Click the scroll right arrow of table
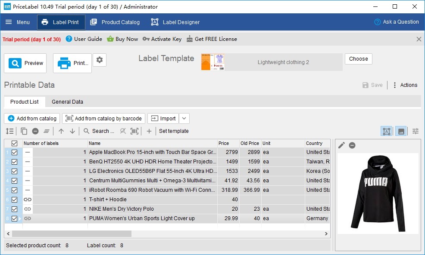Screen dimensions: 425x255 pyautogui.click(x=326, y=233)
